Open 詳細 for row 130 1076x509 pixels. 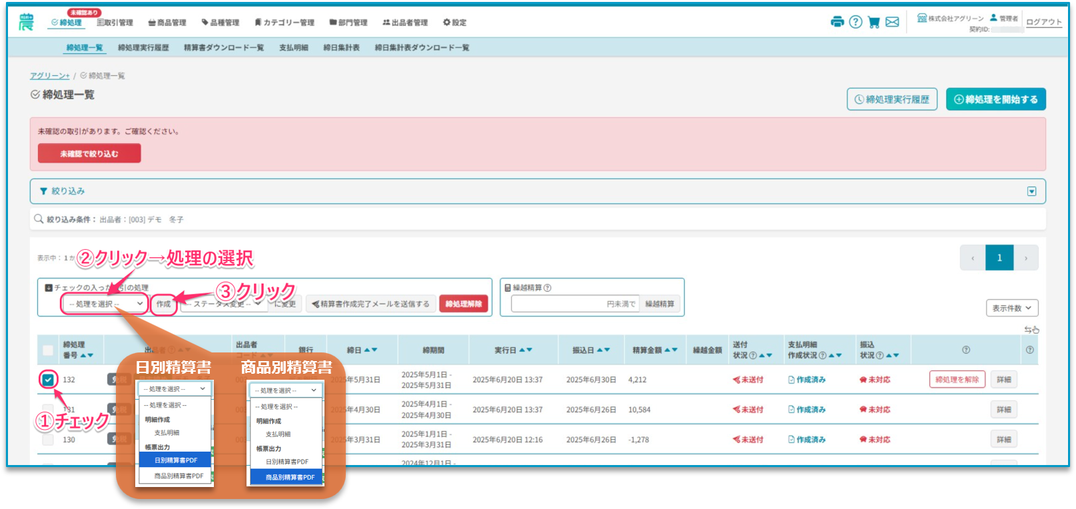coord(1004,440)
